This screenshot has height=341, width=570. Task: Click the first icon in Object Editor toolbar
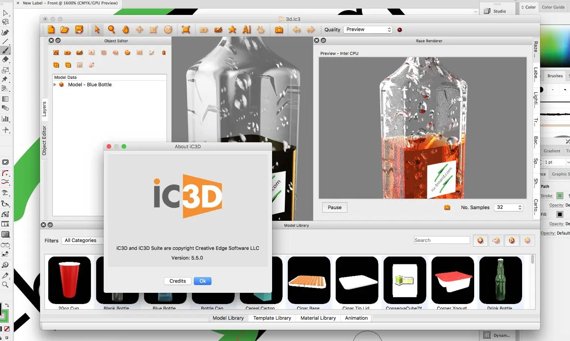[56, 53]
